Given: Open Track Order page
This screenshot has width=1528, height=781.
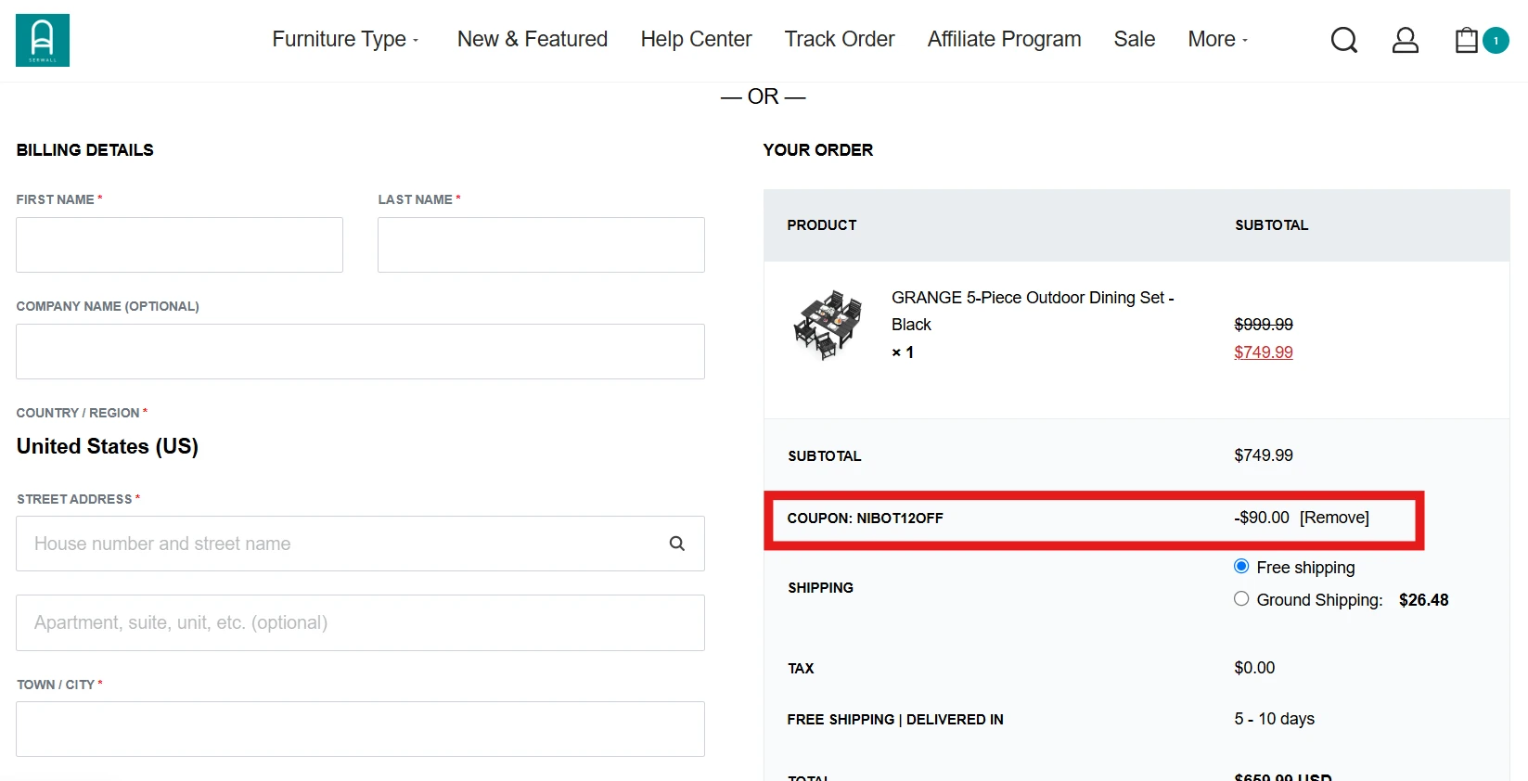Looking at the screenshot, I should [840, 39].
